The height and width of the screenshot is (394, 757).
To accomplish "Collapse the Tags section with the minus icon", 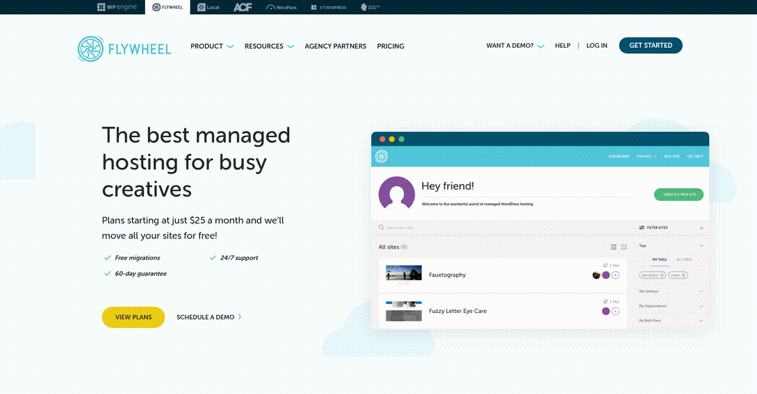I will [x=701, y=246].
